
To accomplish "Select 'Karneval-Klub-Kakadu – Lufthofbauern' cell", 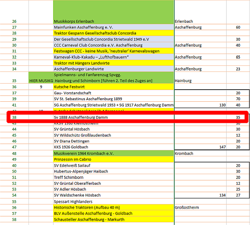I will pyautogui.click(x=113, y=57).
